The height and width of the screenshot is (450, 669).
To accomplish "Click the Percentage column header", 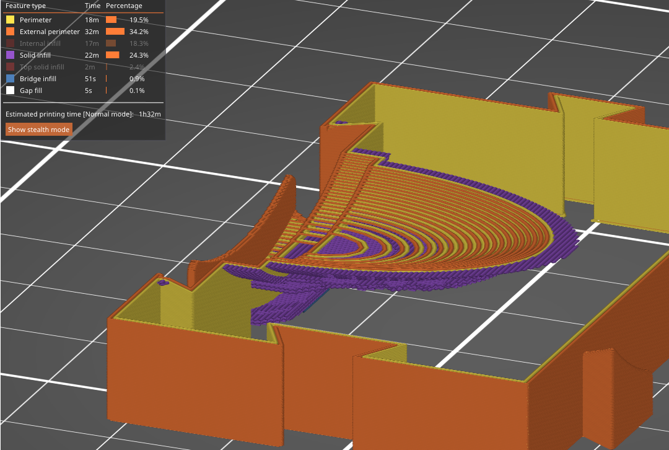I will point(124,6).
